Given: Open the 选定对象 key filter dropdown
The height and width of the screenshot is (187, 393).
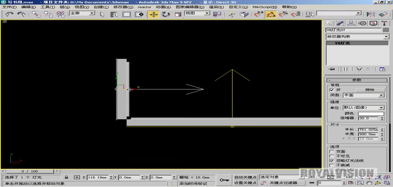Looking at the screenshot, I should [x=282, y=177].
